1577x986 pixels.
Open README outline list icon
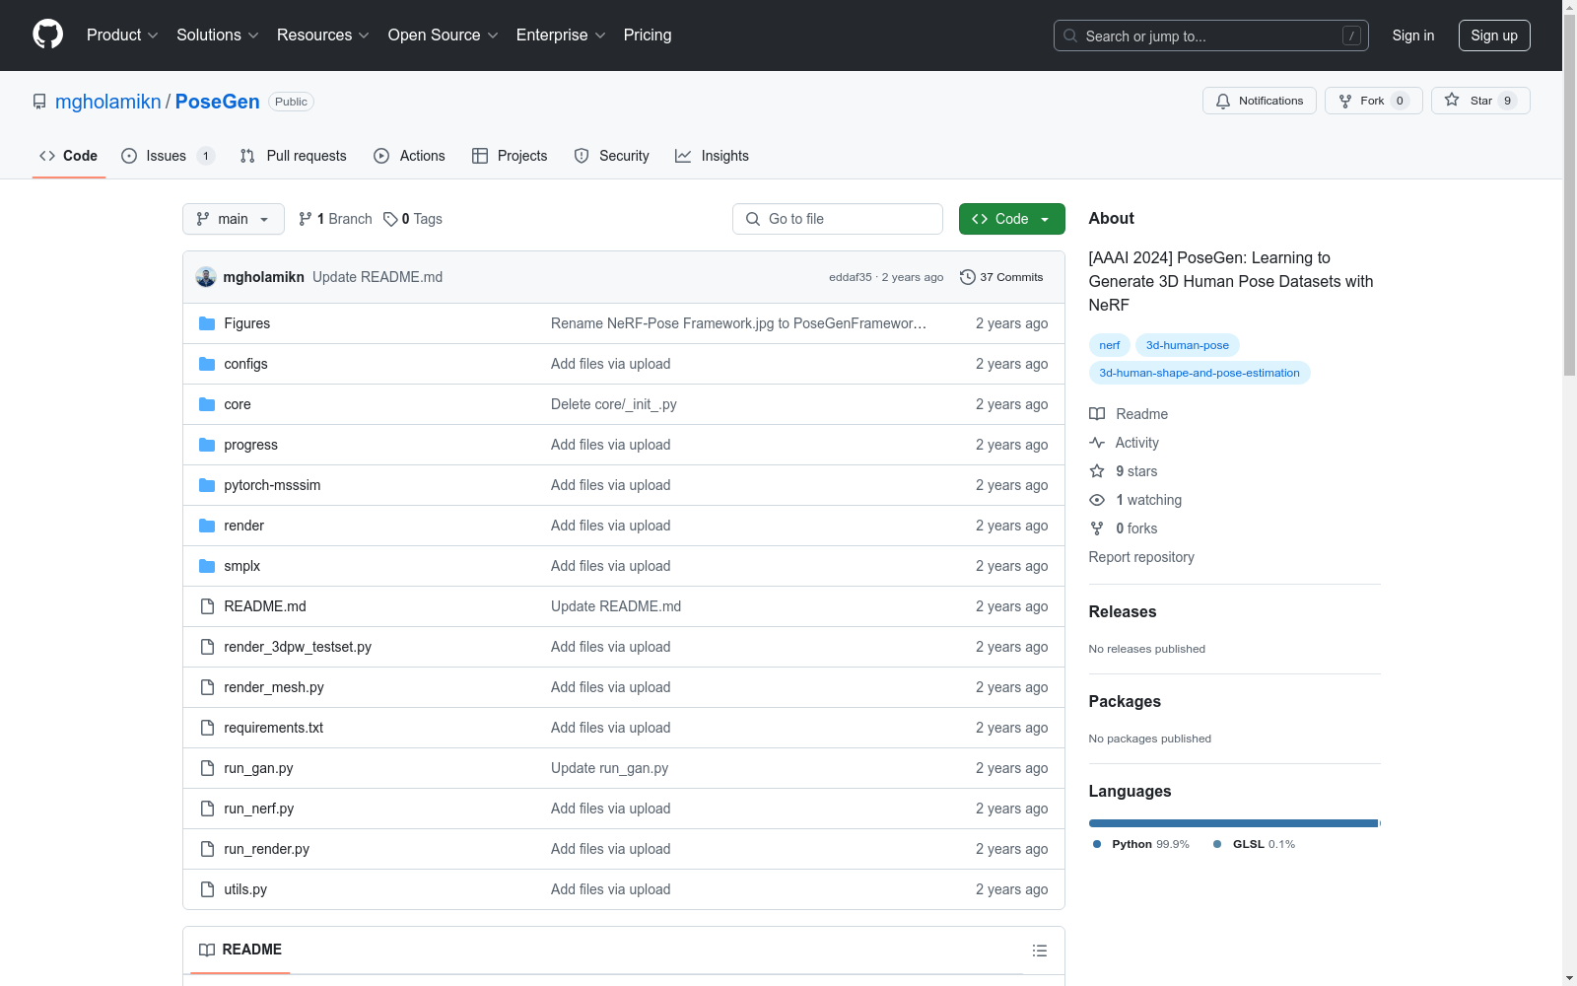click(x=1040, y=951)
